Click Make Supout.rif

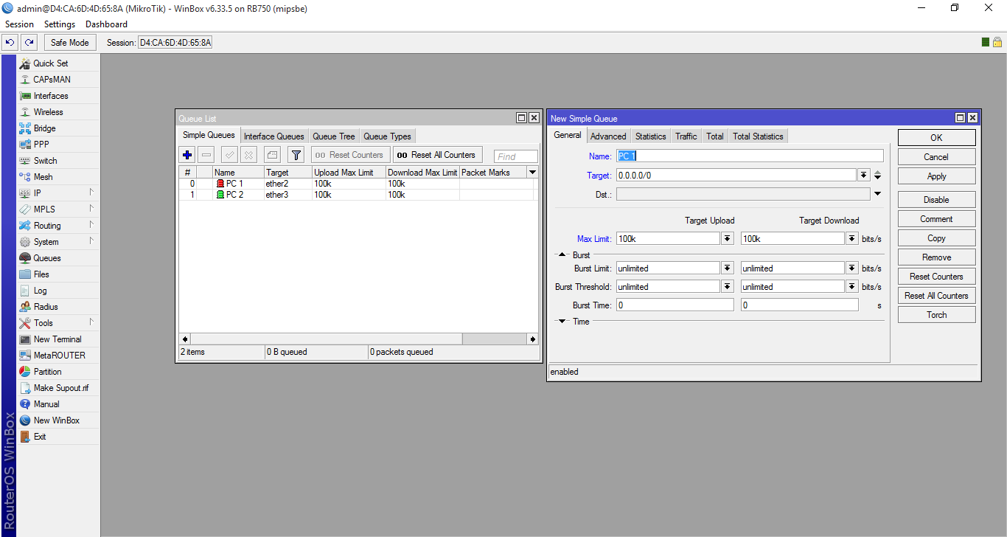click(61, 388)
